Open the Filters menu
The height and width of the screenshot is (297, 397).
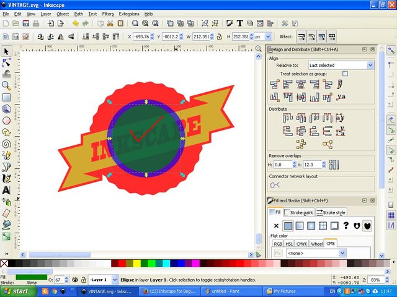click(x=108, y=14)
